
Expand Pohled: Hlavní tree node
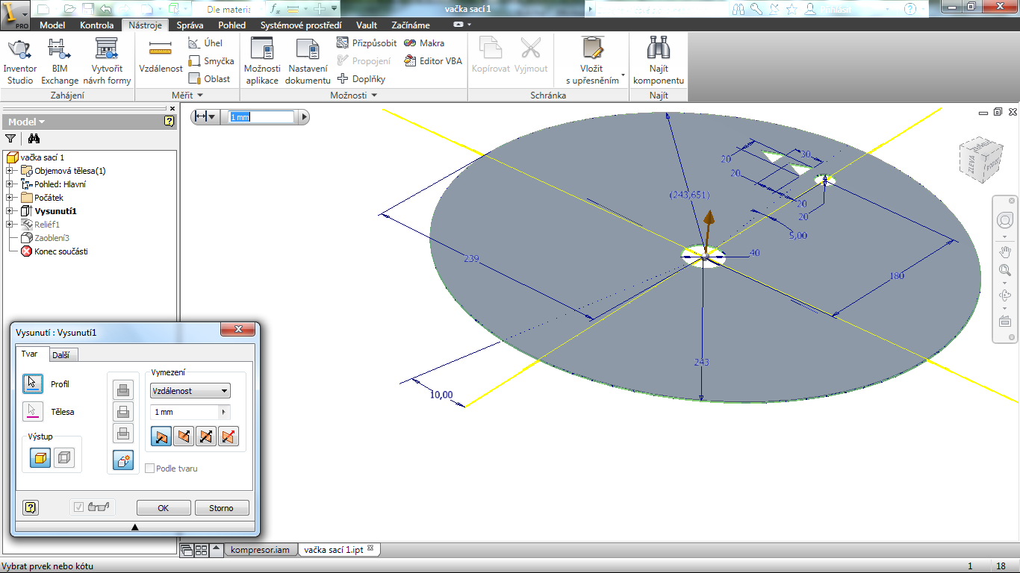pyautogui.click(x=9, y=184)
